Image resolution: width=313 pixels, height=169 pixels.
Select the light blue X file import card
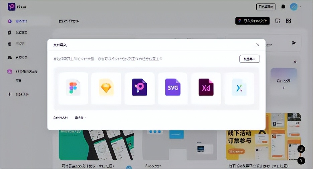tap(239, 88)
